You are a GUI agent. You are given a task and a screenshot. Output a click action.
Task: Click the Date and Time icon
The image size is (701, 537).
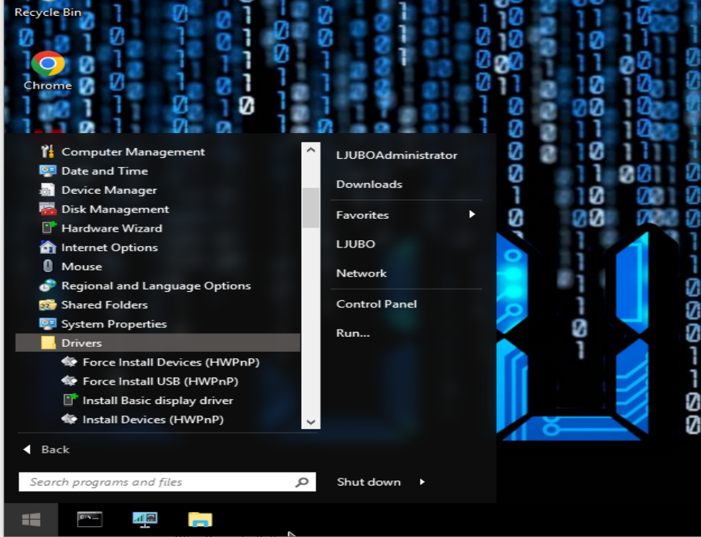pyautogui.click(x=47, y=171)
